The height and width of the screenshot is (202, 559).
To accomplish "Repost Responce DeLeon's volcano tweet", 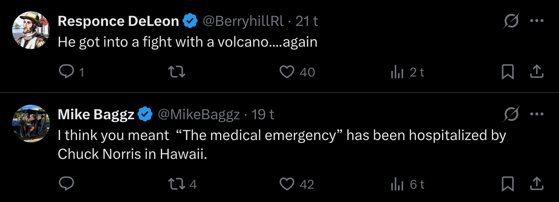I will click(177, 72).
